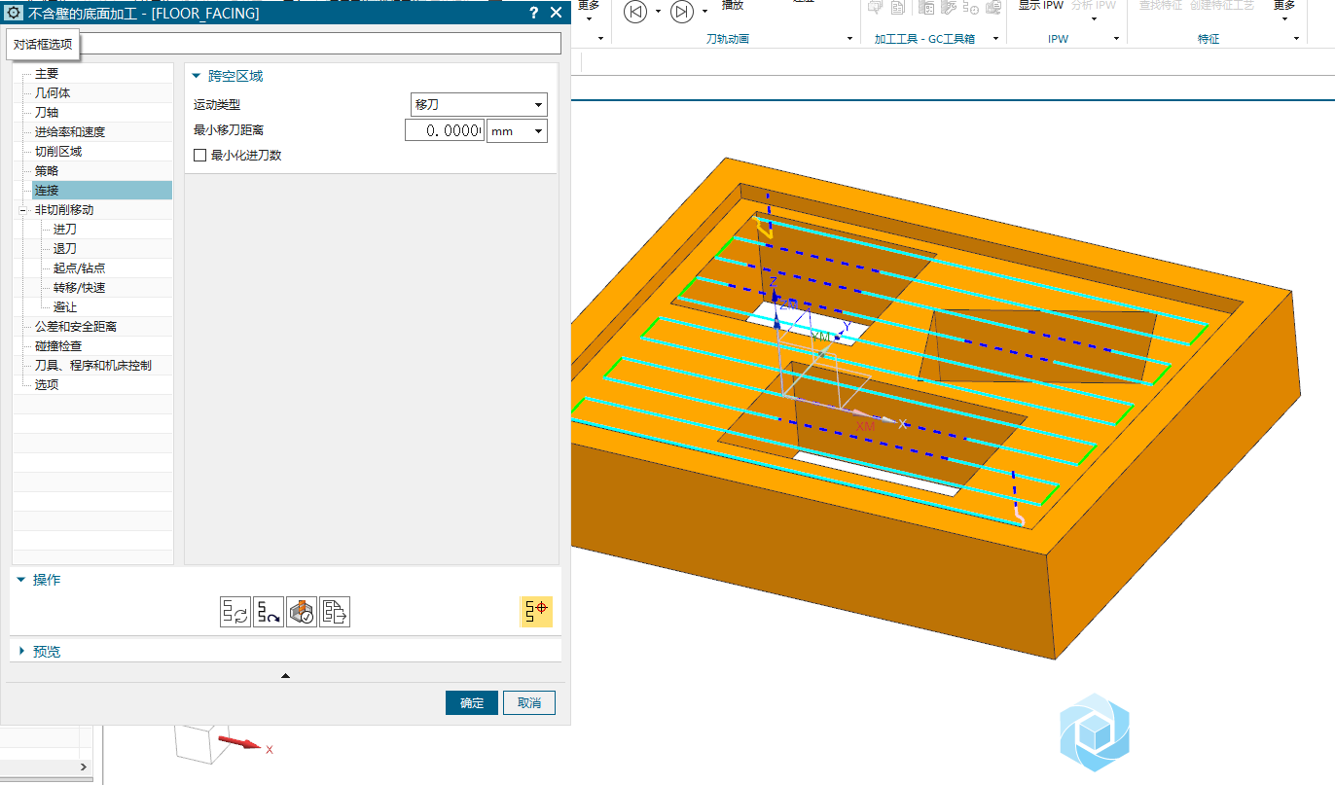Open dropdown arrow next to next-step button
This screenshot has height=785, width=1335.
tap(704, 12)
